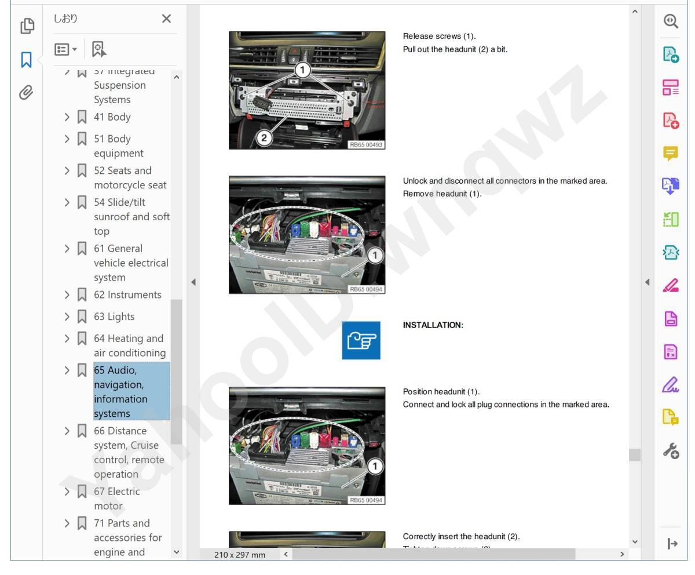Screen dimensions: 695x575
Task: Expand the 67 Electric motor bookmark
Action: pyautogui.click(x=67, y=492)
